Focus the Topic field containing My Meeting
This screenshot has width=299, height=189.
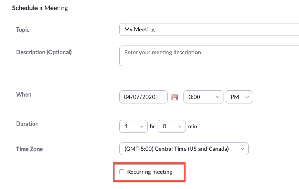209,29
